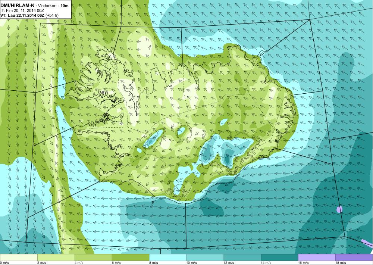Click the '0 m/s' legend label

(4, 263)
